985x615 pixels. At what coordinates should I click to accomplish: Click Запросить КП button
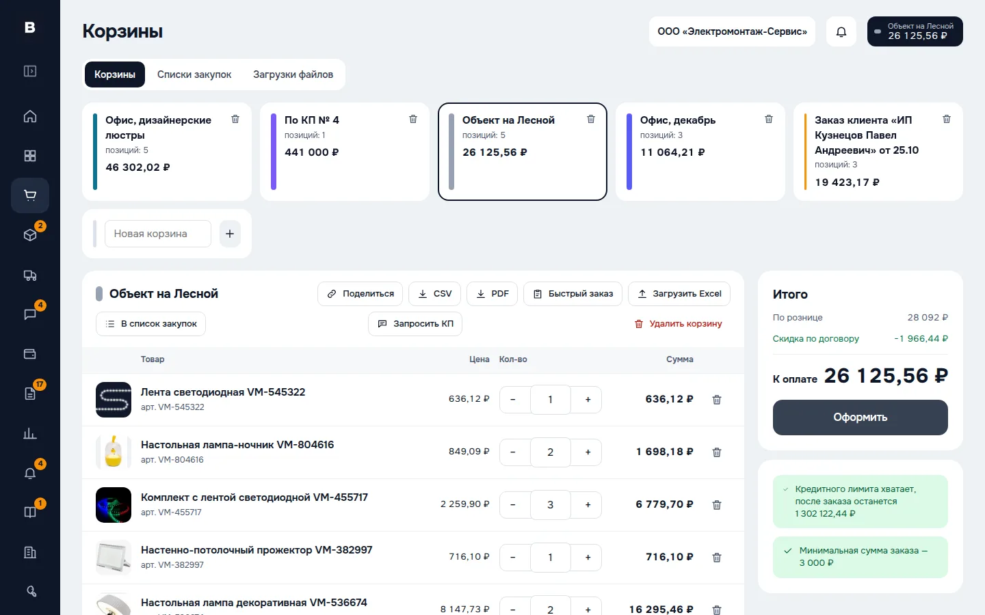pos(415,324)
